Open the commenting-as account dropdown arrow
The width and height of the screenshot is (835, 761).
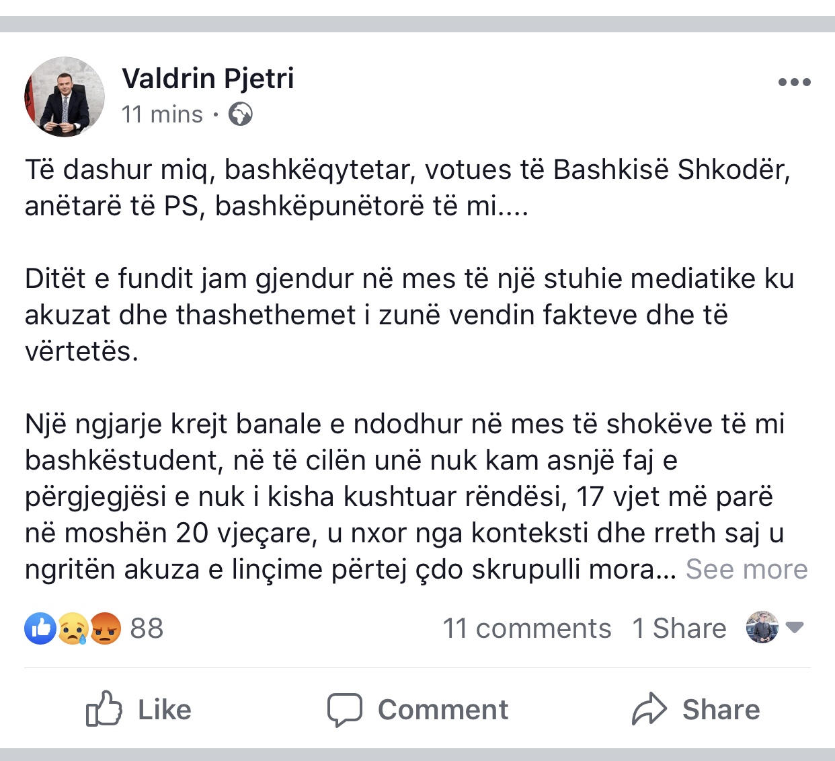[x=795, y=627]
